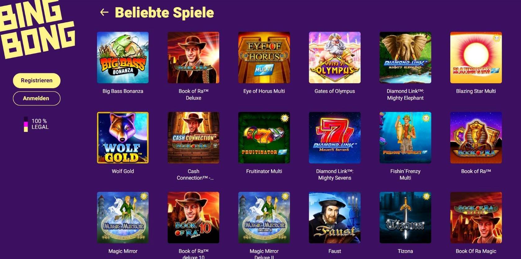Select the Faust game thumbnail
The image size is (521, 259).
click(335, 218)
